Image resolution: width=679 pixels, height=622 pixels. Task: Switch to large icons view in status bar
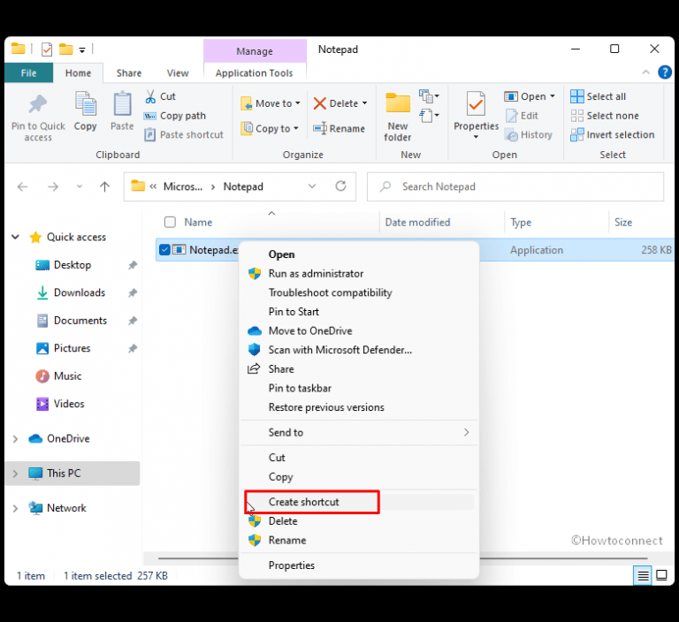click(661, 575)
